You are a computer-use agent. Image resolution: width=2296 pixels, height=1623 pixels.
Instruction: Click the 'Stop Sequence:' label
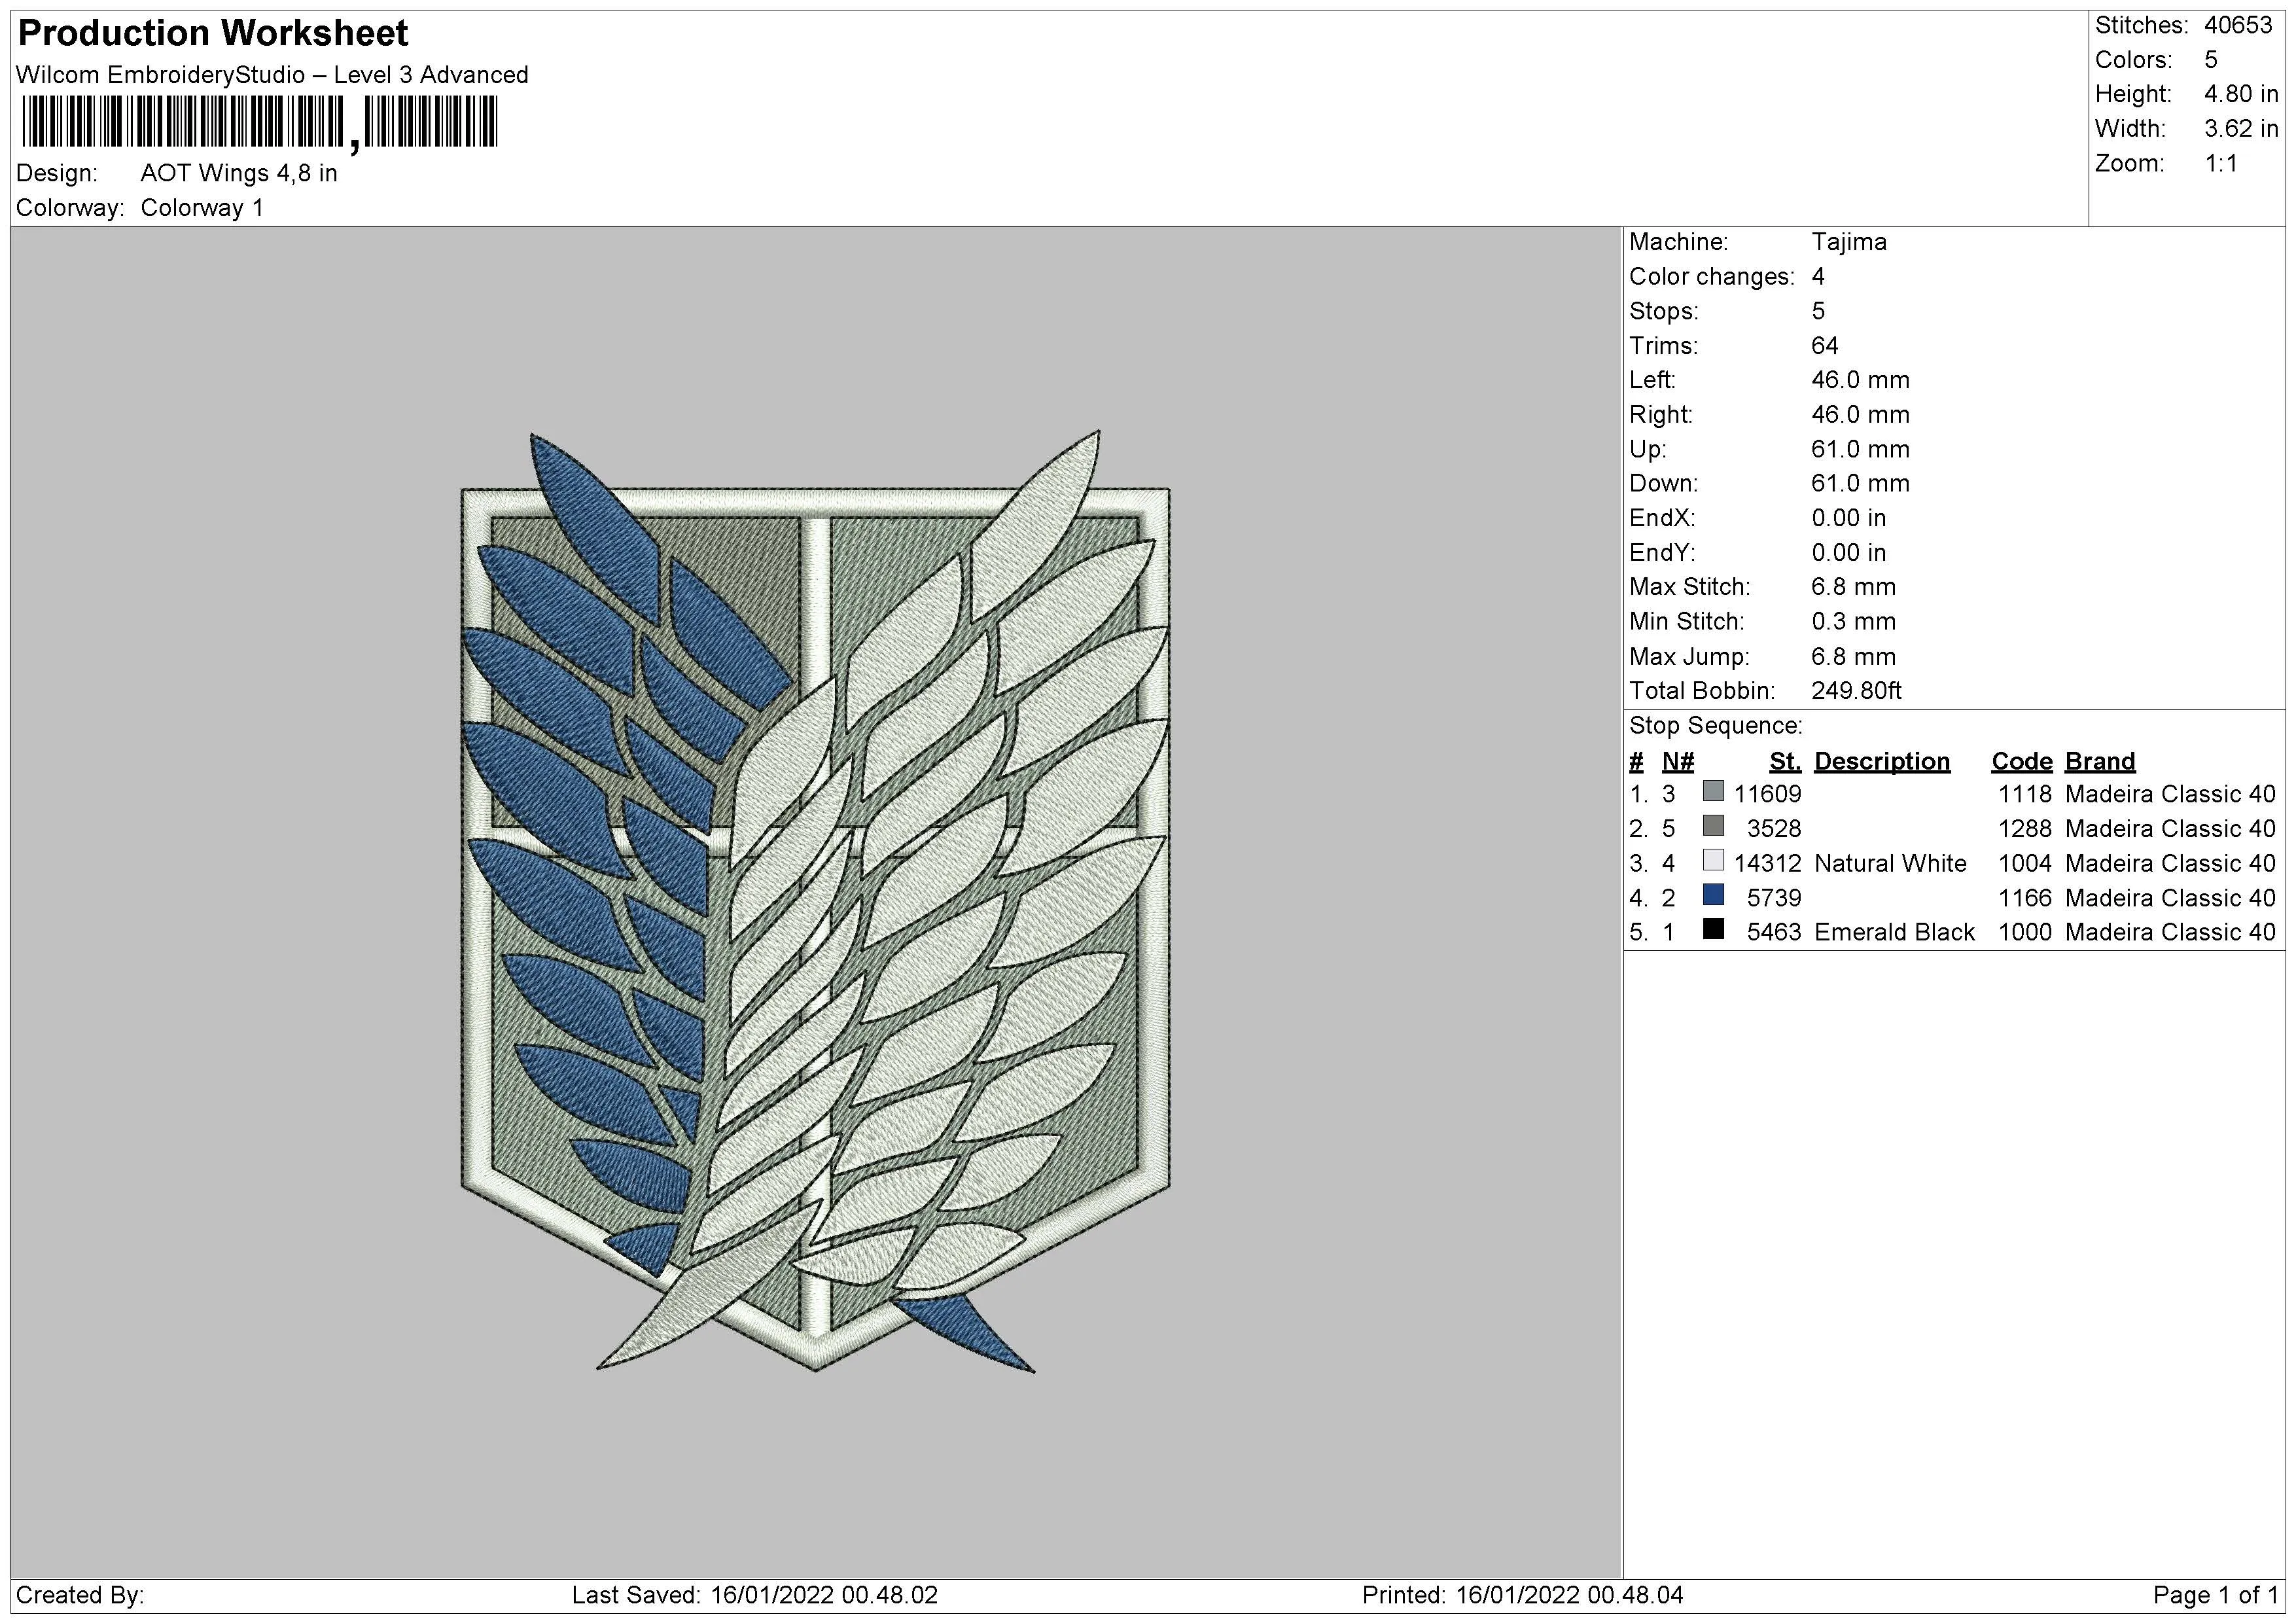click(1716, 726)
